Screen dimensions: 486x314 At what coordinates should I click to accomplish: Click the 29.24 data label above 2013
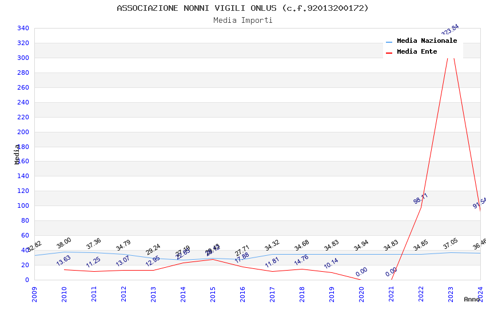[x=153, y=249]
